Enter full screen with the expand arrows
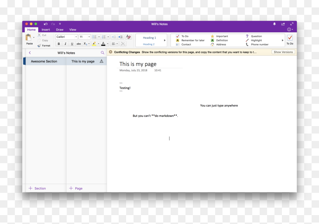Image resolution: width=319 pixels, height=224 pixels. point(292,24)
